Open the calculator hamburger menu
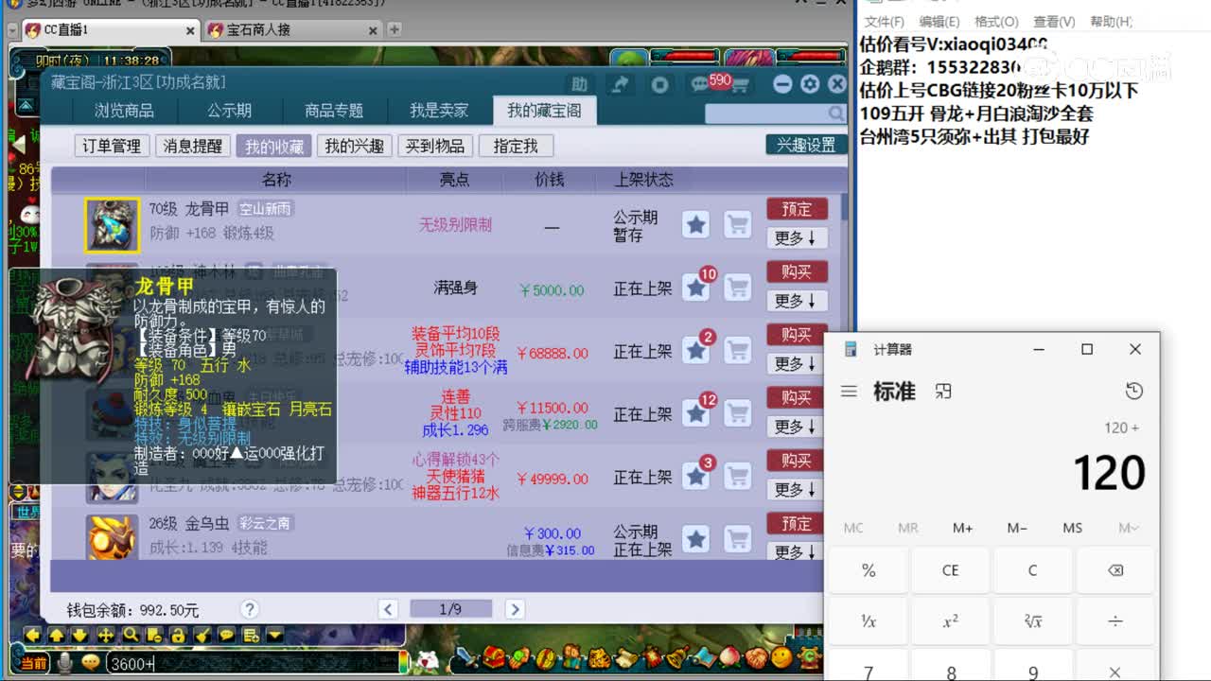The height and width of the screenshot is (681, 1211). (x=849, y=391)
